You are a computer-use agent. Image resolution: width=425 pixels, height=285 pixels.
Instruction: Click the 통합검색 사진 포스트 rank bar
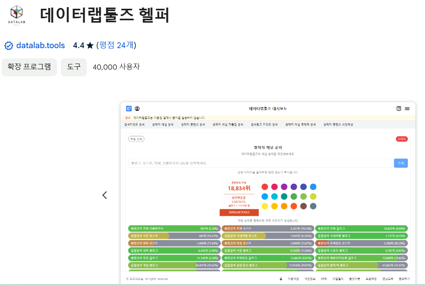[x=174, y=236]
